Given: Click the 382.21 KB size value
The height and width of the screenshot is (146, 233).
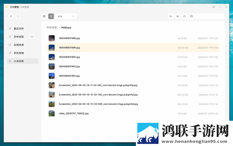Looking at the screenshot, I should pyautogui.click(x=183, y=104).
